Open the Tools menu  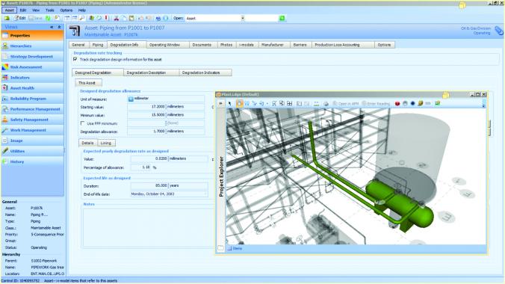(x=49, y=10)
